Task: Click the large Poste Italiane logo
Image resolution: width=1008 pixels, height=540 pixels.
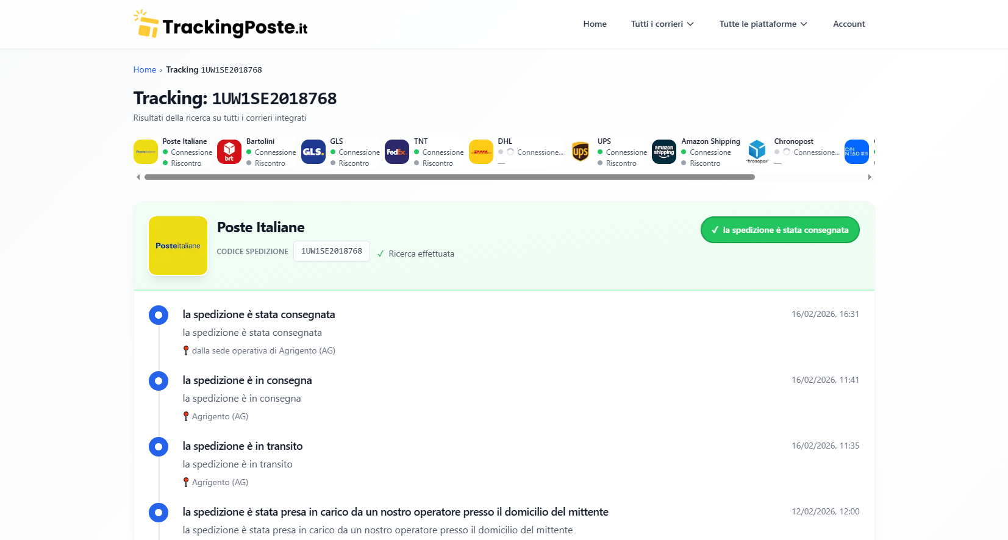Action: 178,246
